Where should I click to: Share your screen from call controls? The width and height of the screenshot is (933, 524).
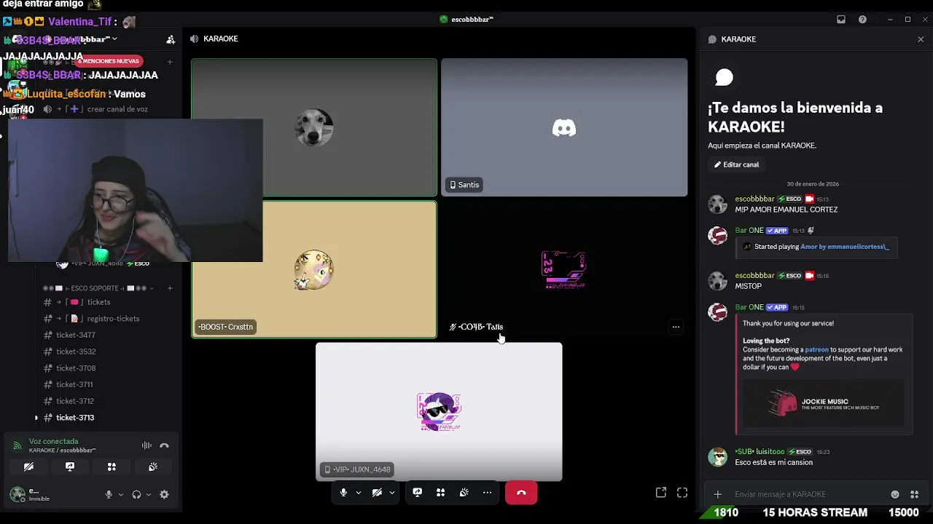[x=417, y=493]
